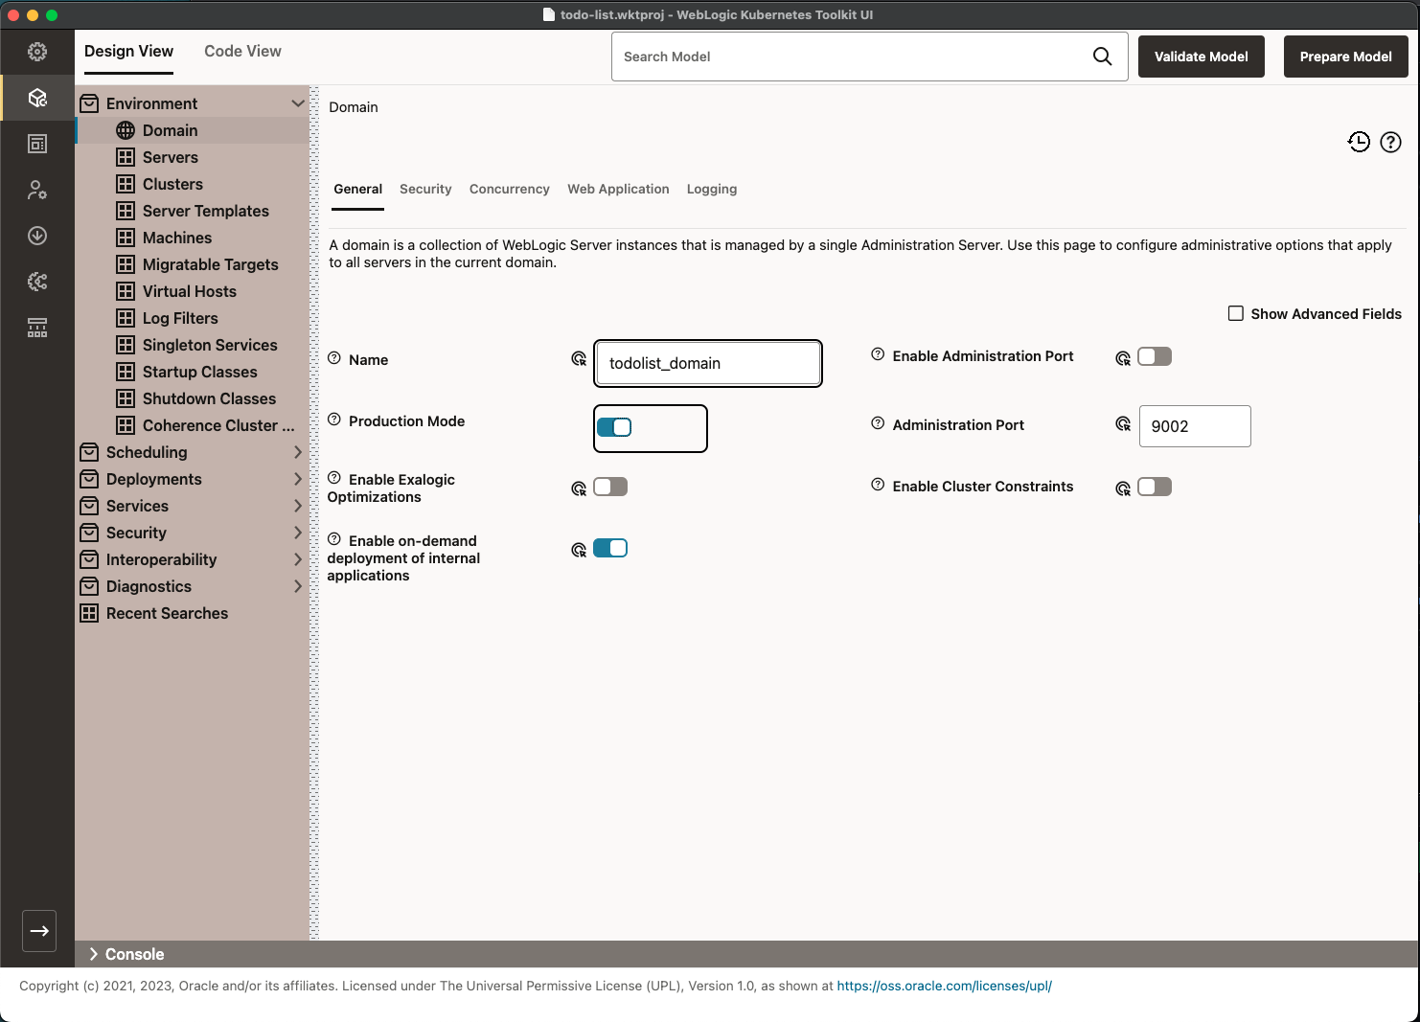Expand the Deployments tree node
The image size is (1420, 1022).
point(298,479)
